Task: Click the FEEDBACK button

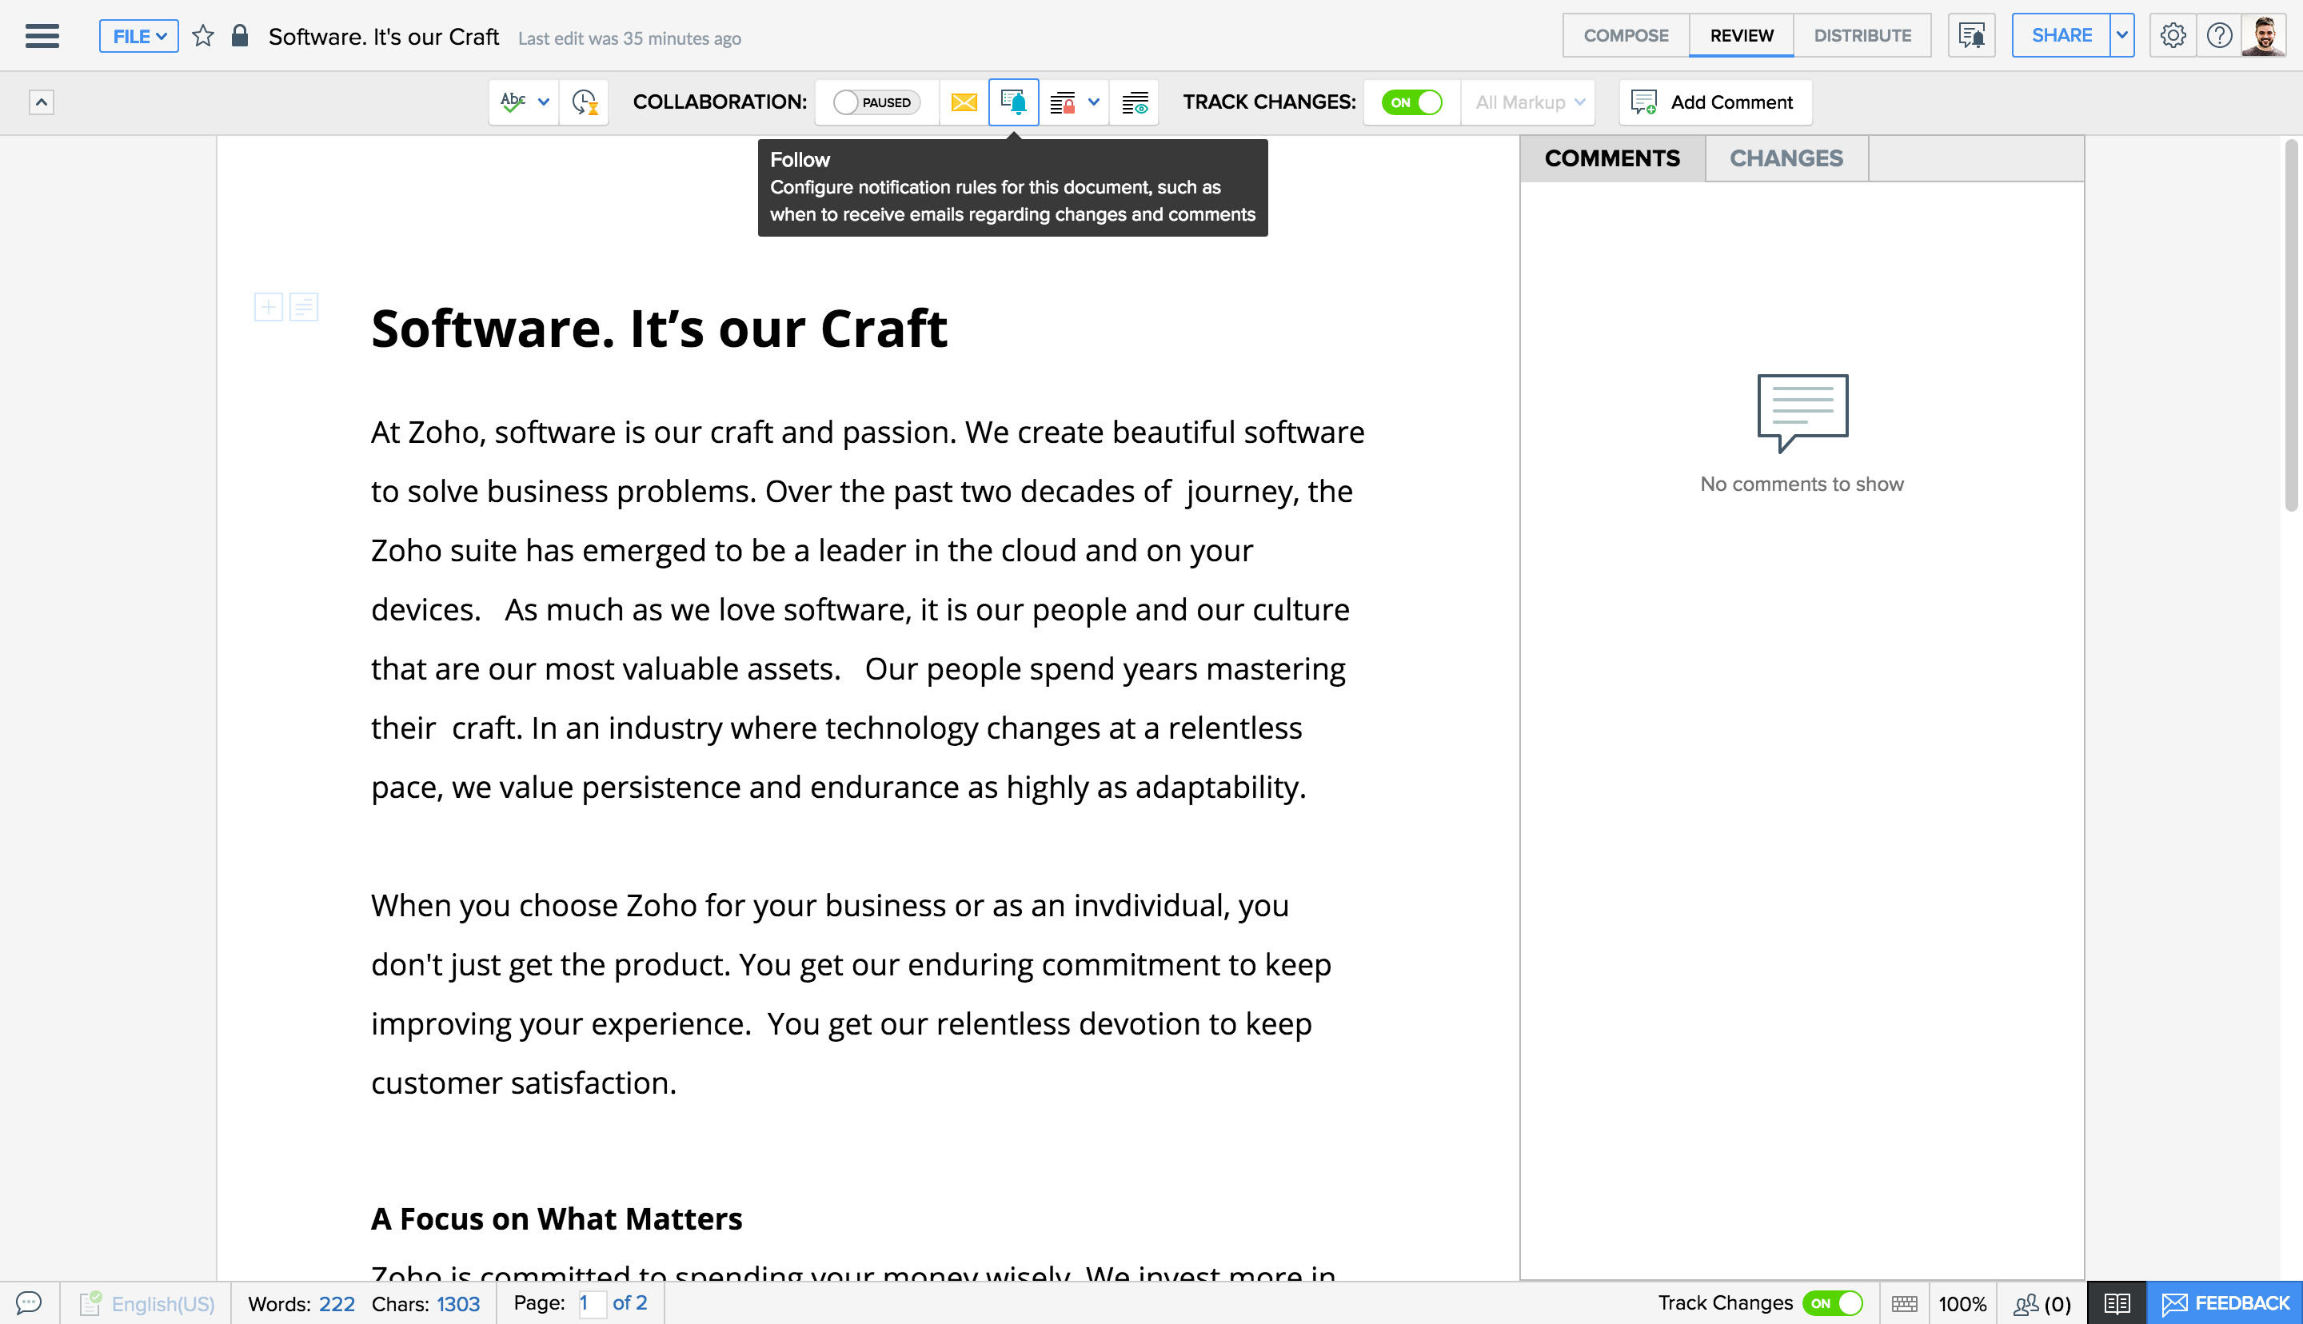Action: (2225, 1303)
